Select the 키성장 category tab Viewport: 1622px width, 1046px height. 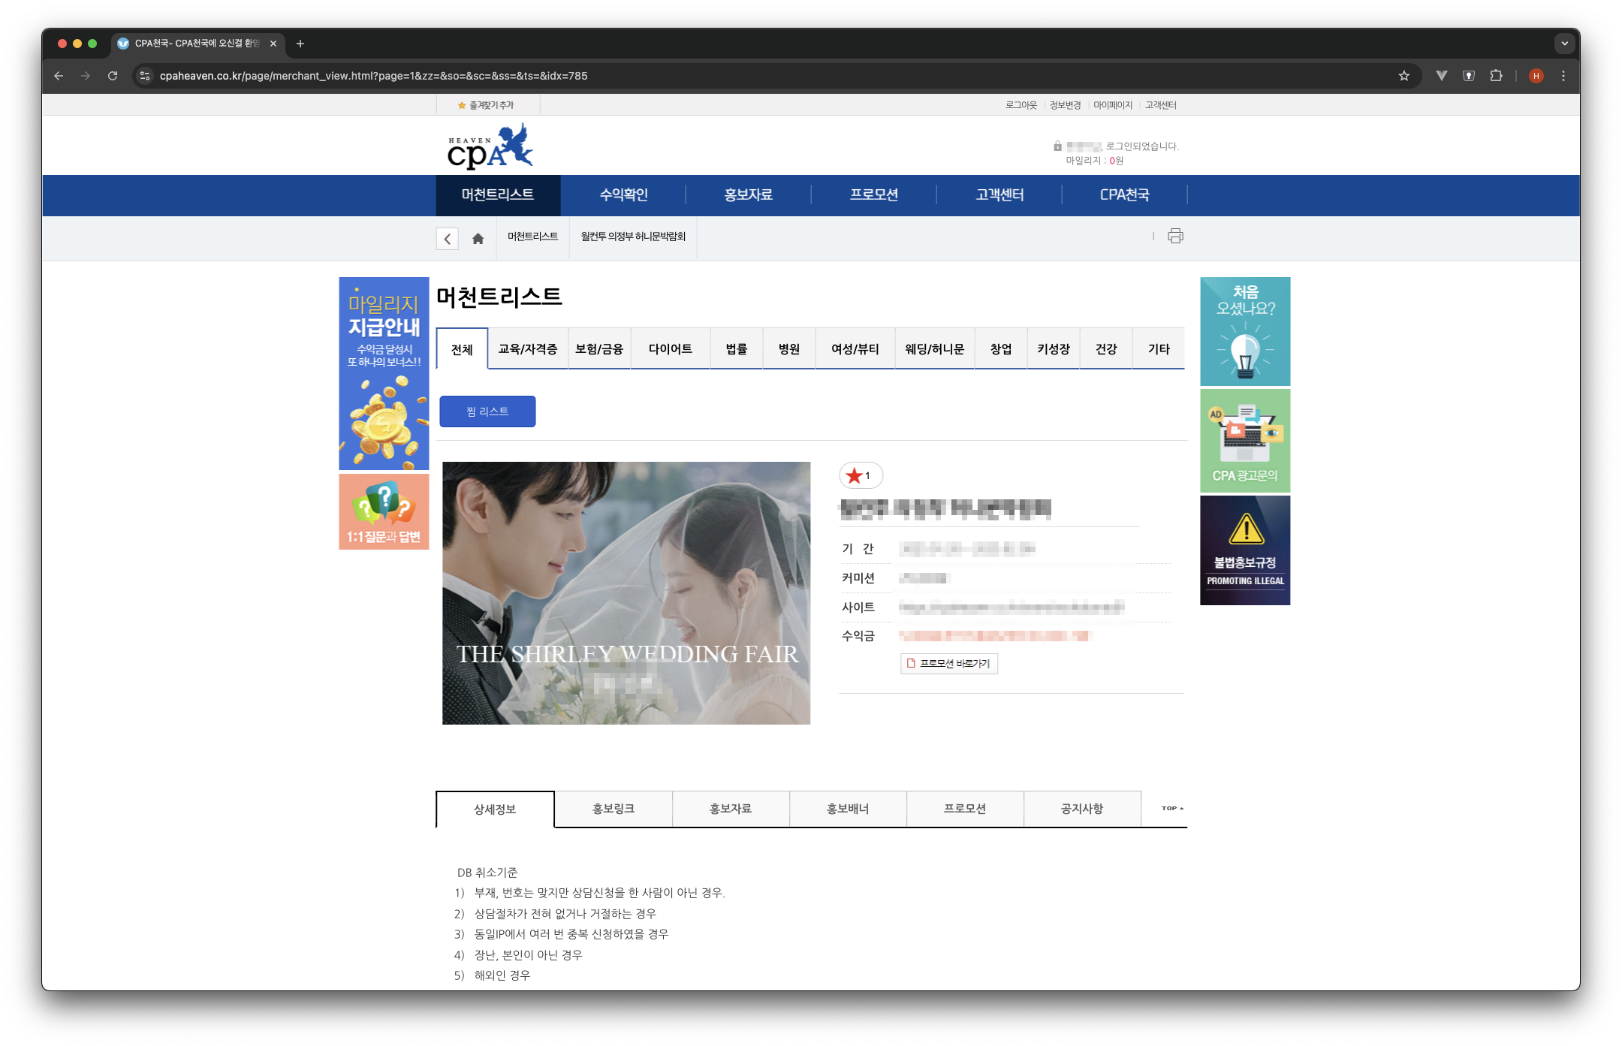[1054, 349]
